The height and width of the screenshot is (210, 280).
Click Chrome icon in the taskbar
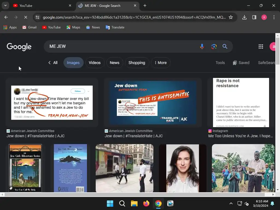tap(158, 203)
